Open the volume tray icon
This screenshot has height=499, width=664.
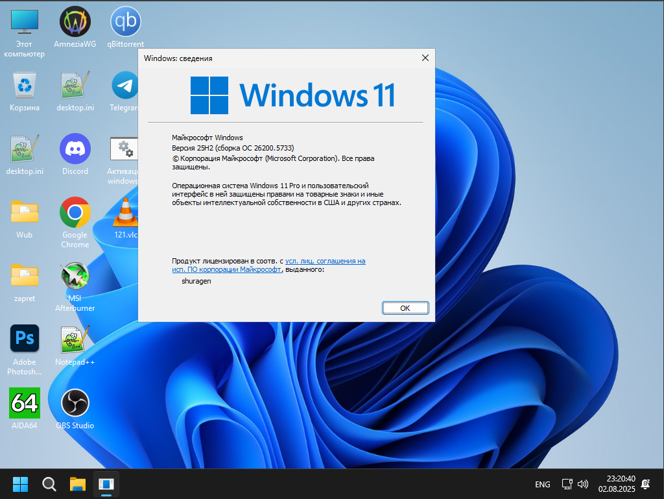click(583, 484)
